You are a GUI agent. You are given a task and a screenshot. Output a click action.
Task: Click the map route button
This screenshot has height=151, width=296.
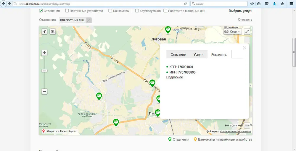(x=53, y=32)
